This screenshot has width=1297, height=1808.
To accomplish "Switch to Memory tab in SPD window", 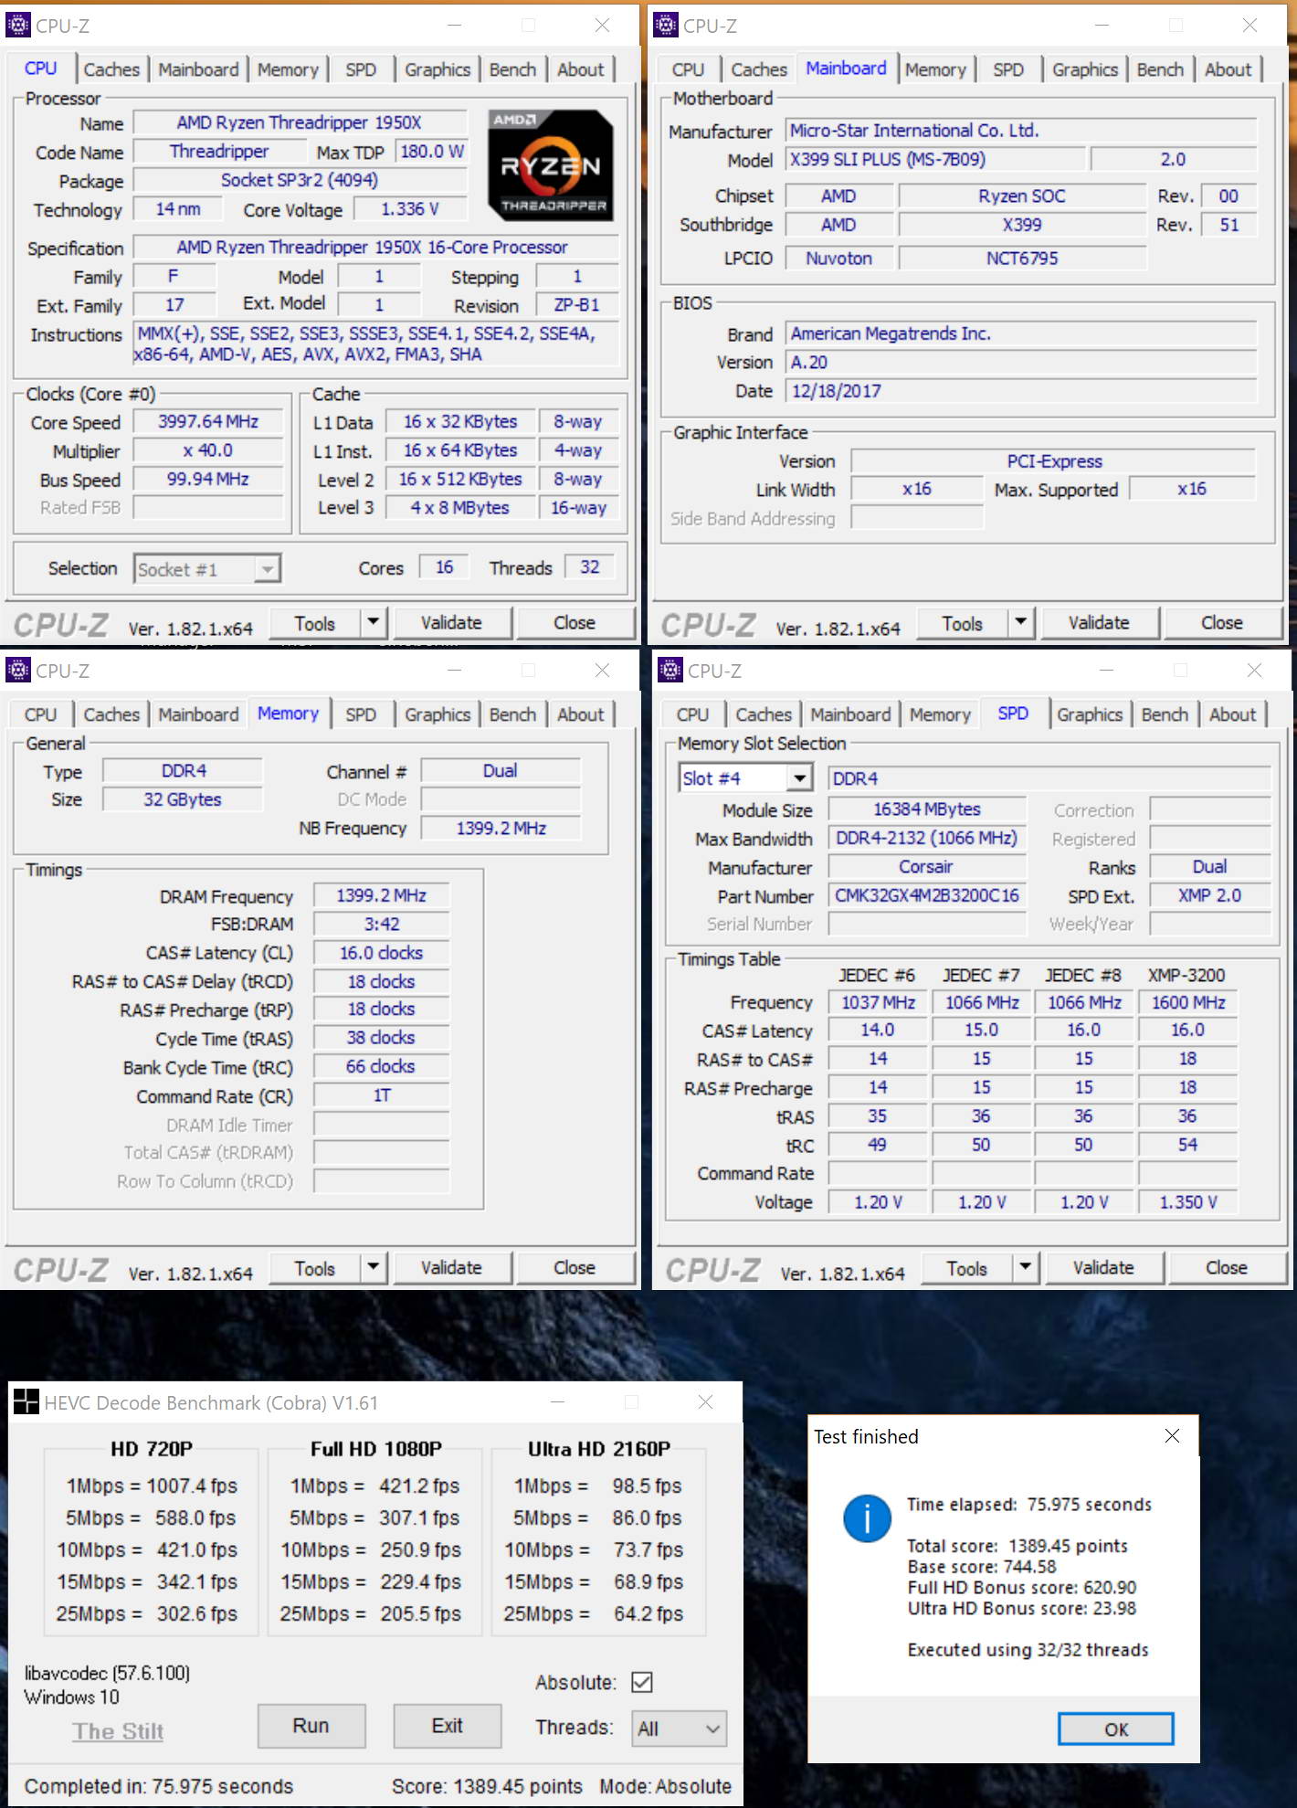I will pos(940,714).
